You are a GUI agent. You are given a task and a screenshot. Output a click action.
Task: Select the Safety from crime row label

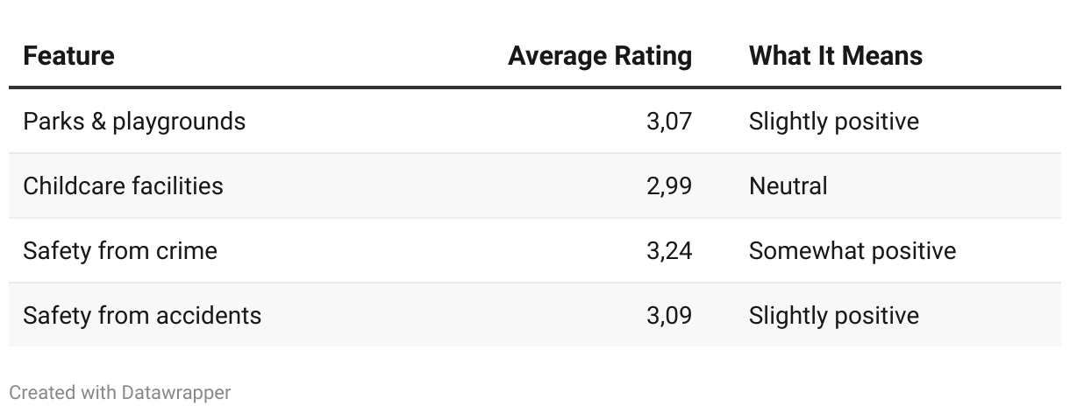point(120,250)
